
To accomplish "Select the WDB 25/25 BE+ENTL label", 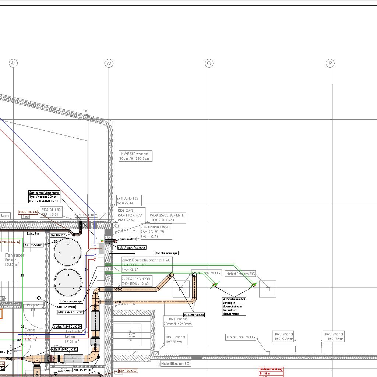I will coord(168,218).
